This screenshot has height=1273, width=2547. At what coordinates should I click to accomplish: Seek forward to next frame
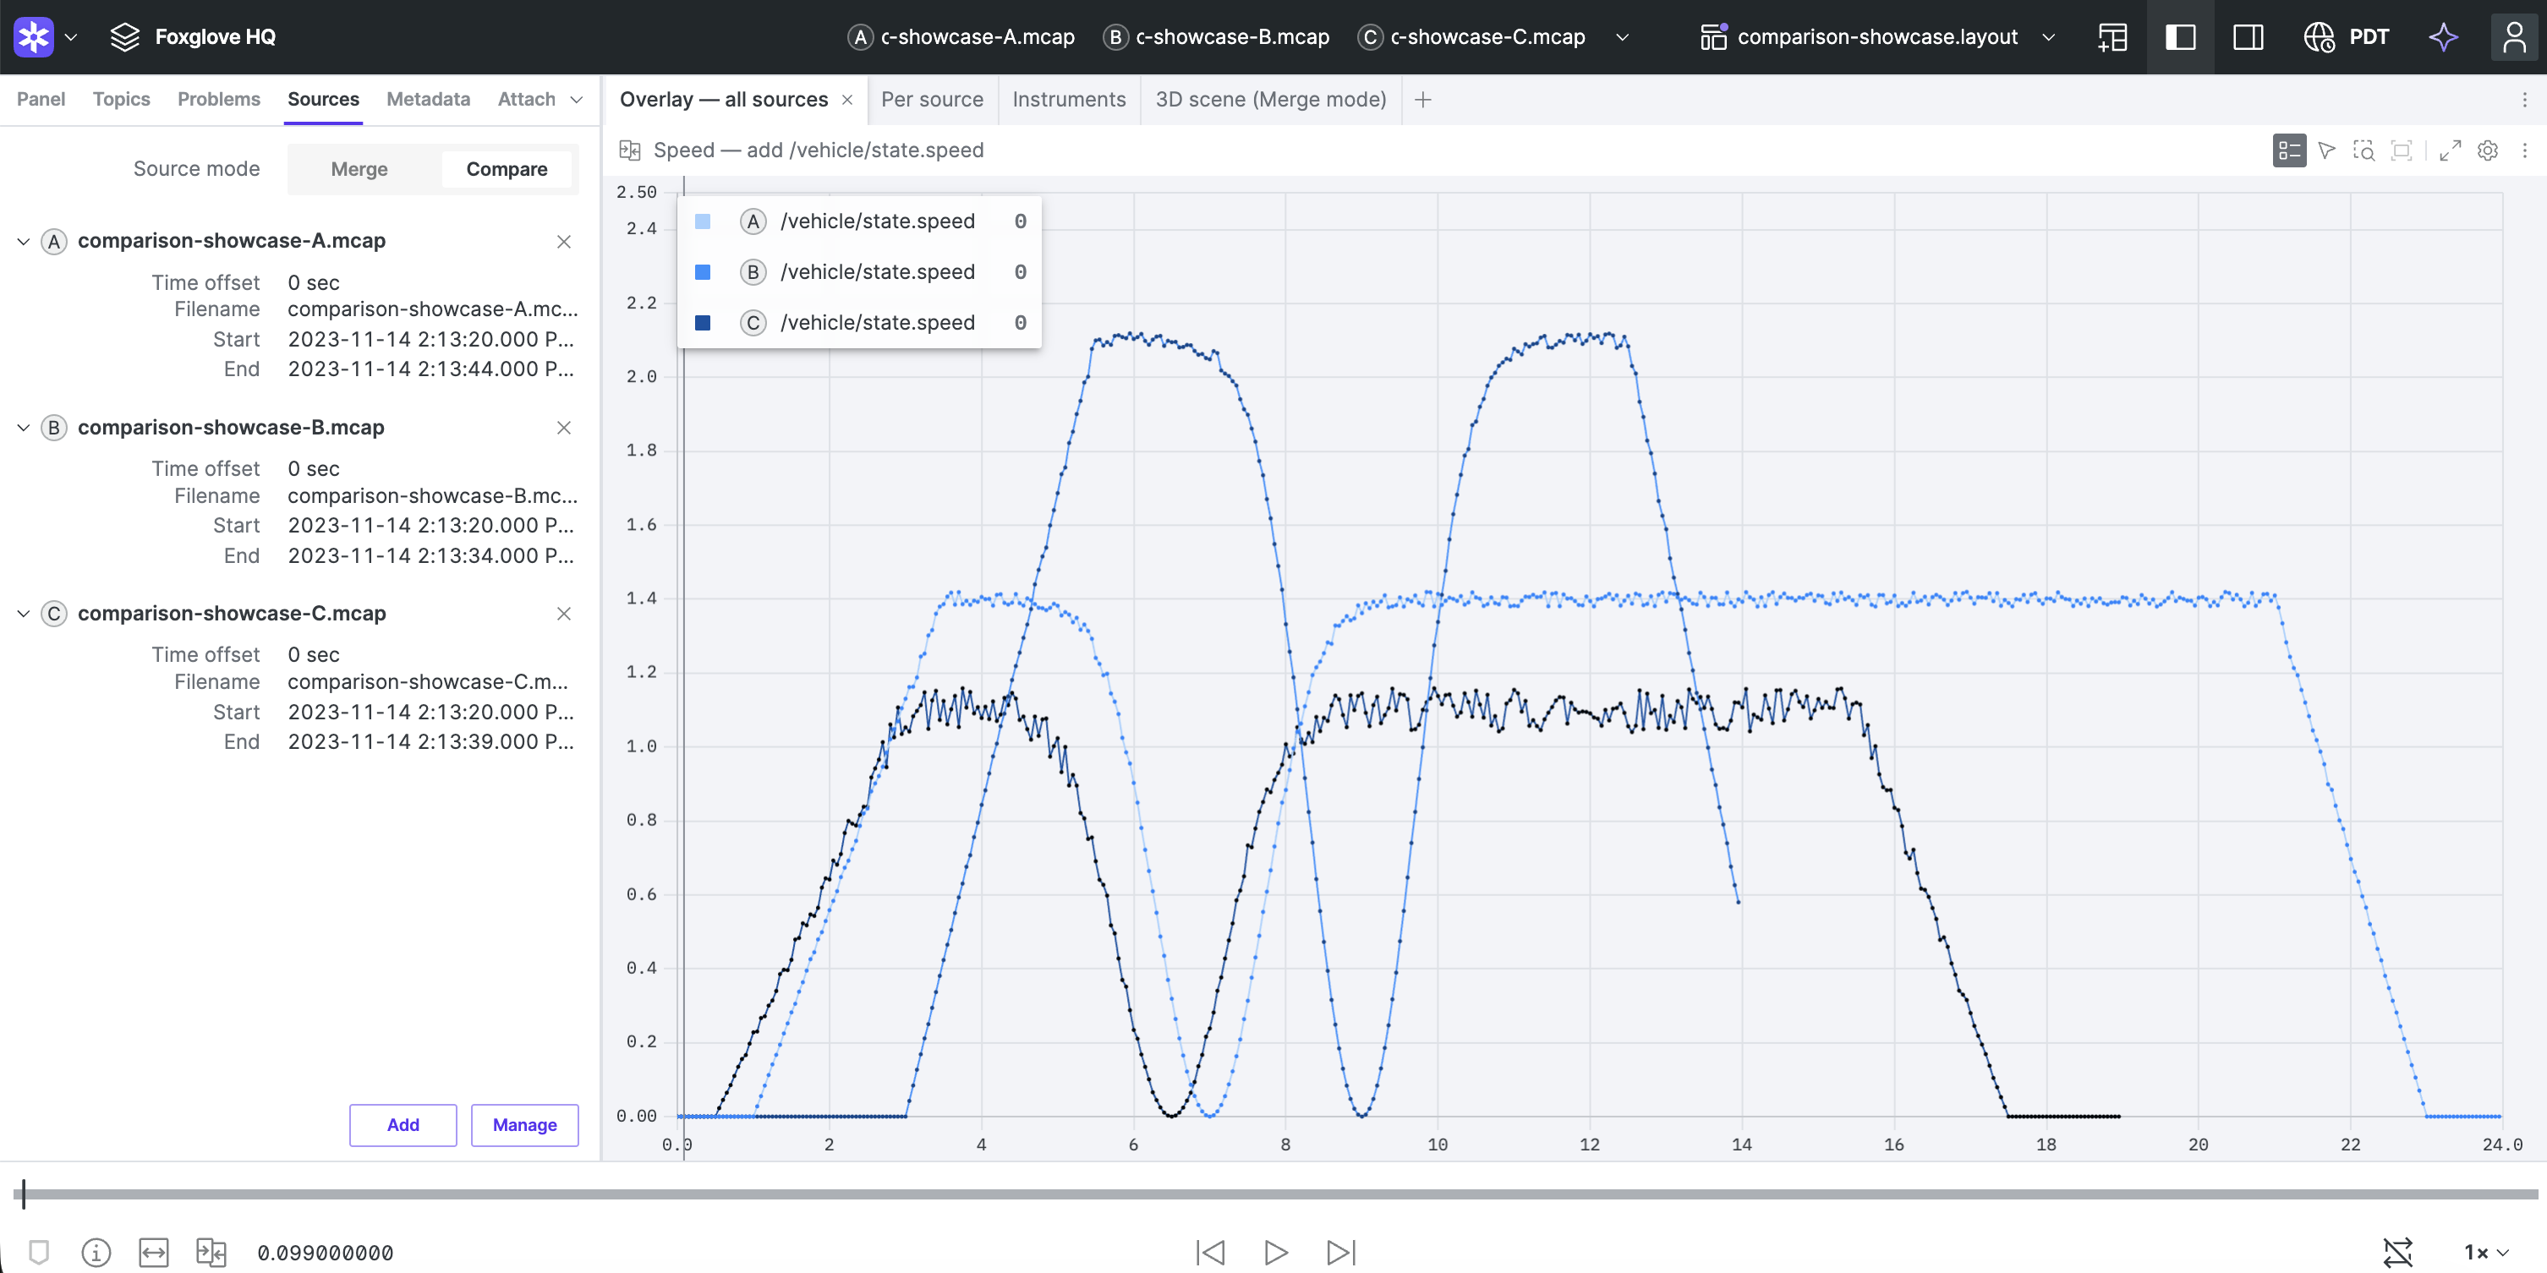tap(1341, 1252)
